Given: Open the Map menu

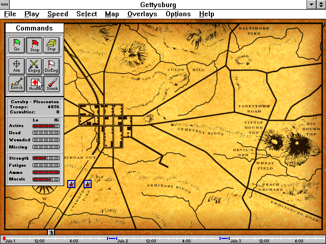Looking at the screenshot, I should click(112, 14).
